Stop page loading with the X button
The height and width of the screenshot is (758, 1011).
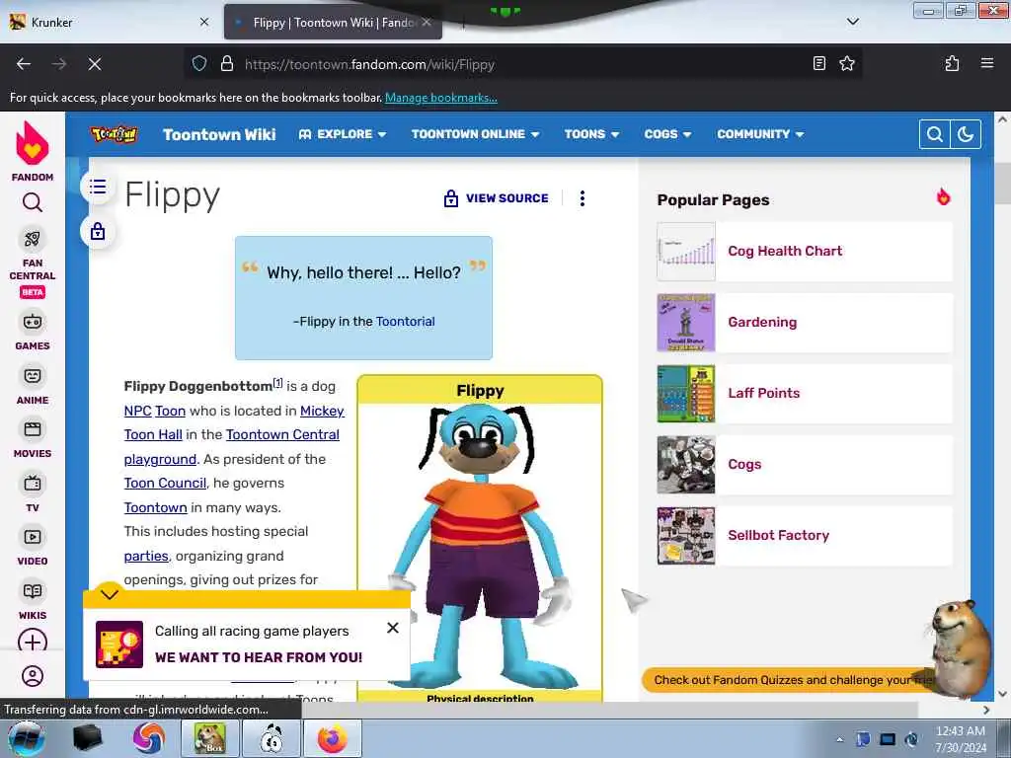94,64
